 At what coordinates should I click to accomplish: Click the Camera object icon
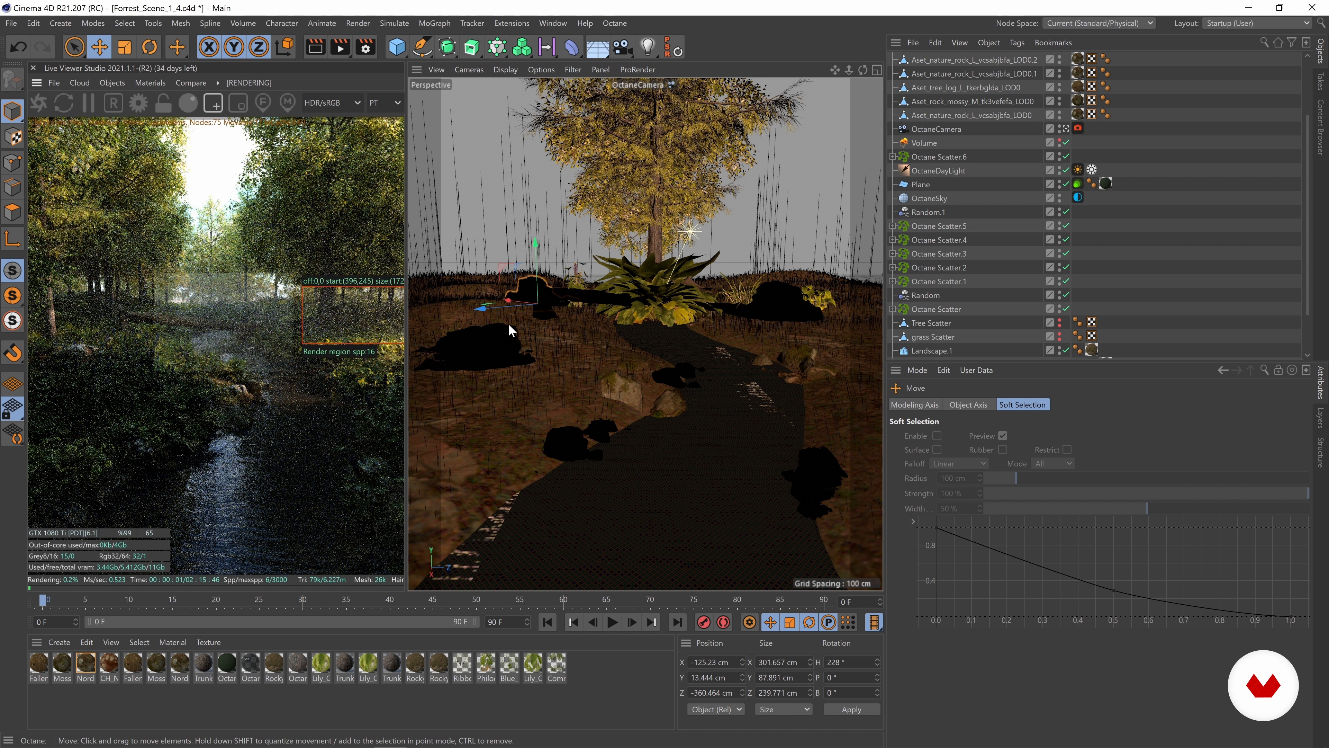click(x=623, y=47)
